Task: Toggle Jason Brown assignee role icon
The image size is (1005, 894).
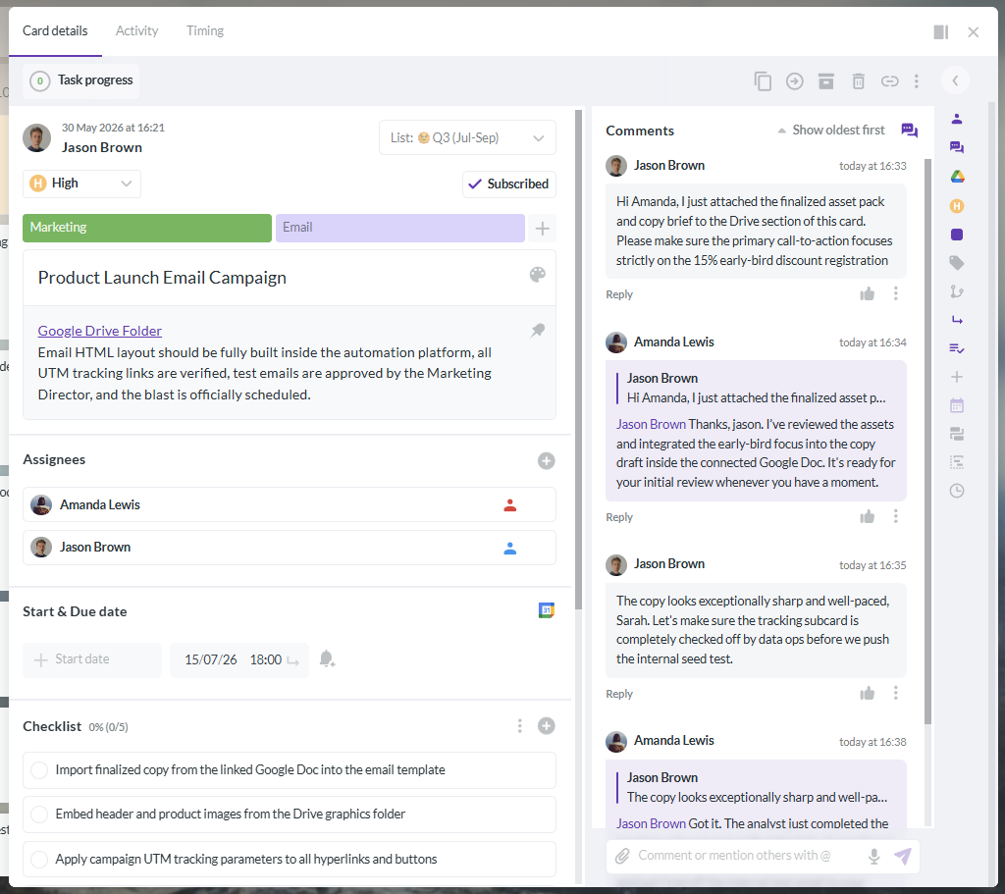Action: 510,549
